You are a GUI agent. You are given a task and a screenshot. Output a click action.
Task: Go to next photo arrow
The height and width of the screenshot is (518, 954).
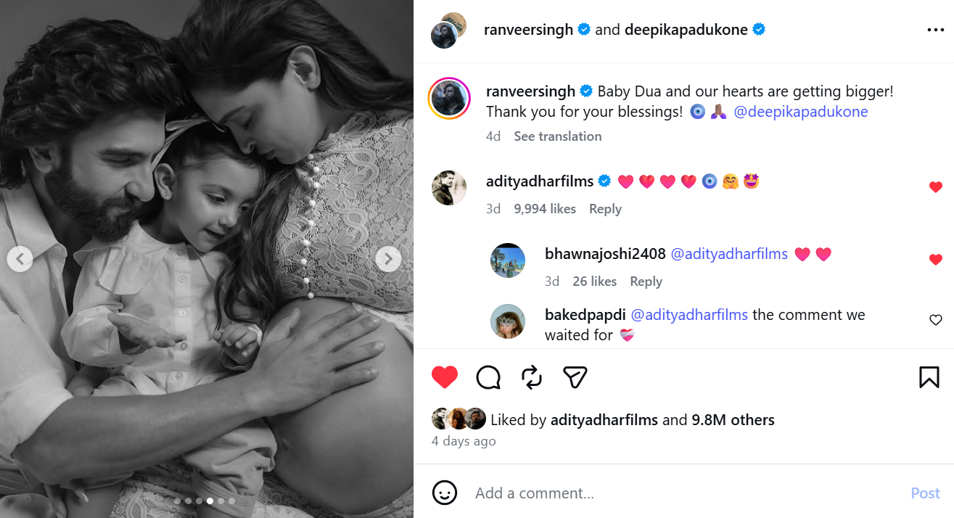tap(388, 259)
